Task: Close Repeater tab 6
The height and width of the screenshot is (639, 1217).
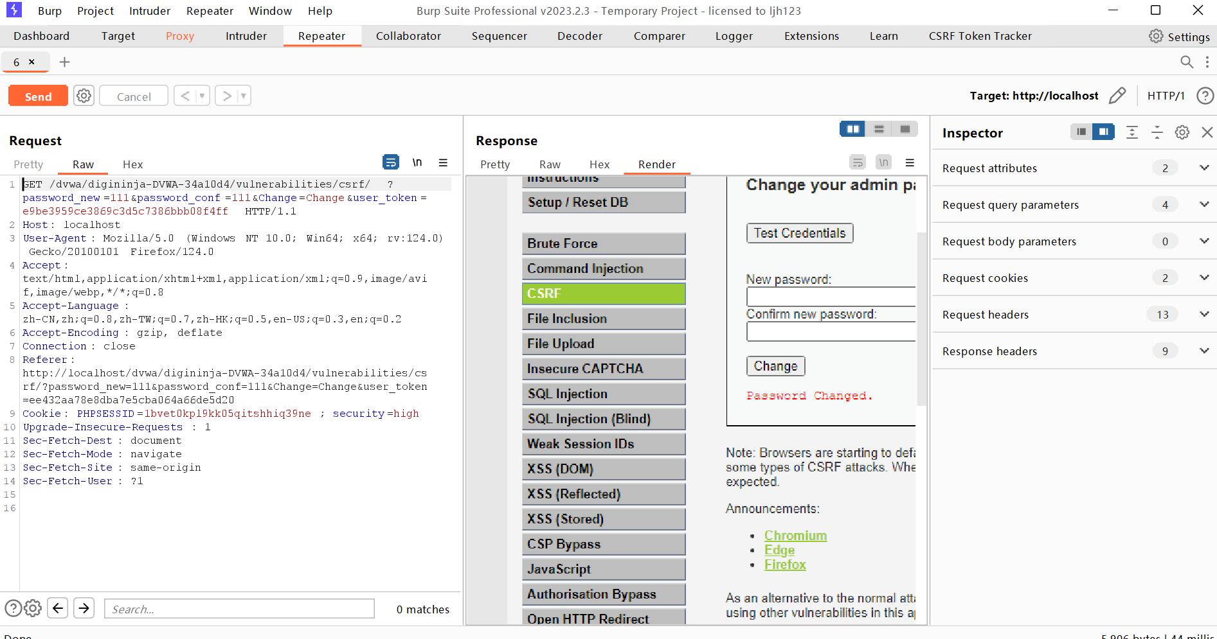Action: click(32, 62)
